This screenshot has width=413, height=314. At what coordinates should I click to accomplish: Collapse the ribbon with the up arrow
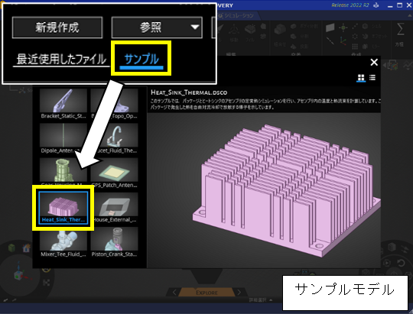(x=410, y=16)
